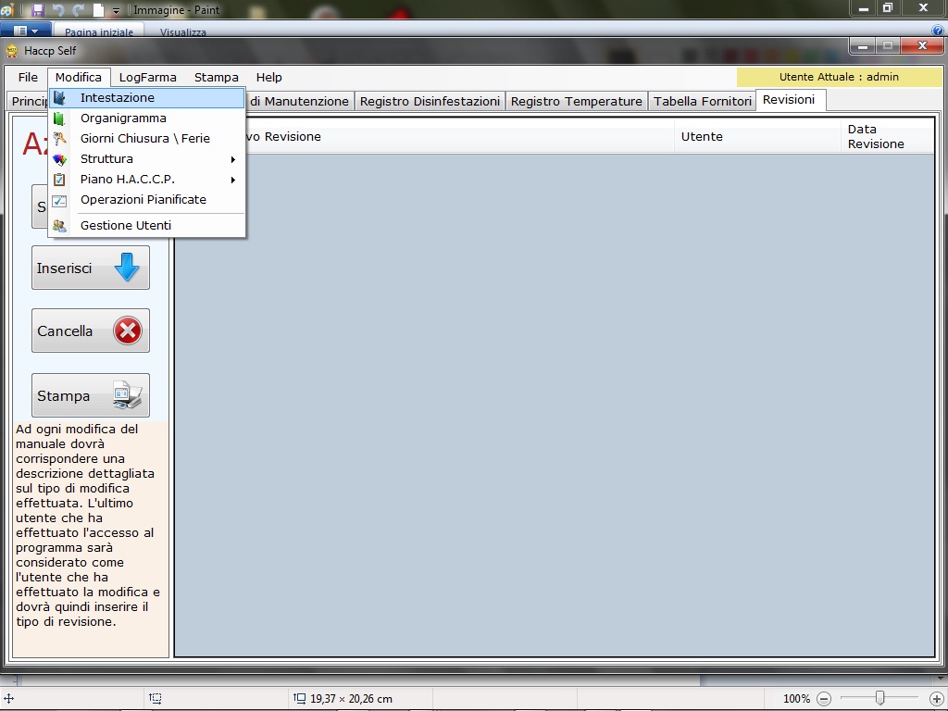The width and height of the screenshot is (948, 711).
Task: Open the Paint quick access toolbar dropdown
Action: (116, 11)
